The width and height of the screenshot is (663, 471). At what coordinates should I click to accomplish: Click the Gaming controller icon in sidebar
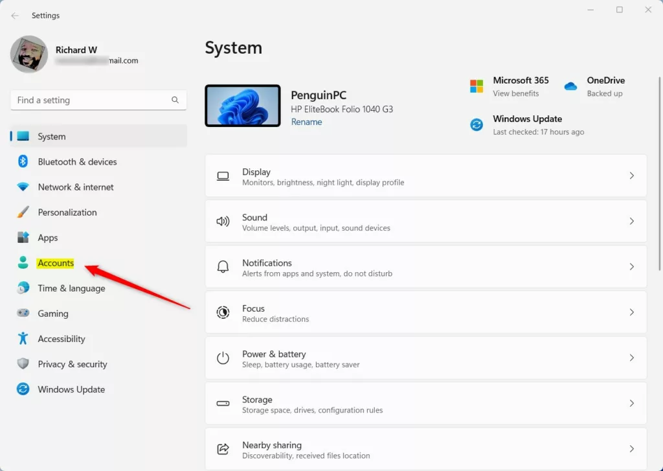coord(23,314)
